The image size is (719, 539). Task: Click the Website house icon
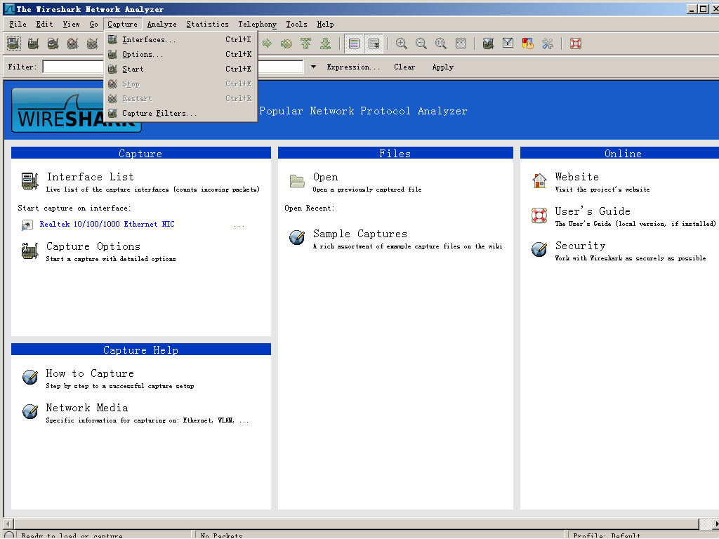(x=539, y=181)
